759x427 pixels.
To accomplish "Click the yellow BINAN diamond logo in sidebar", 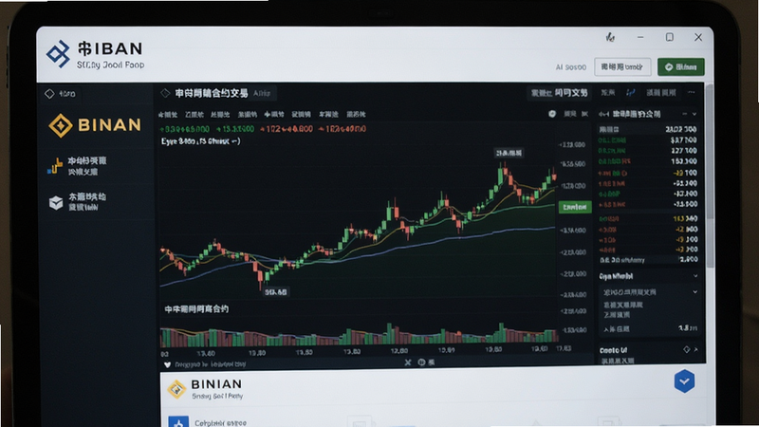I will pyautogui.click(x=61, y=126).
